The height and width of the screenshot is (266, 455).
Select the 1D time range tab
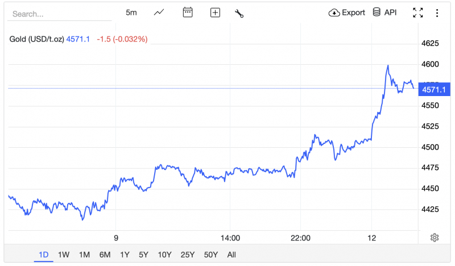(43, 255)
